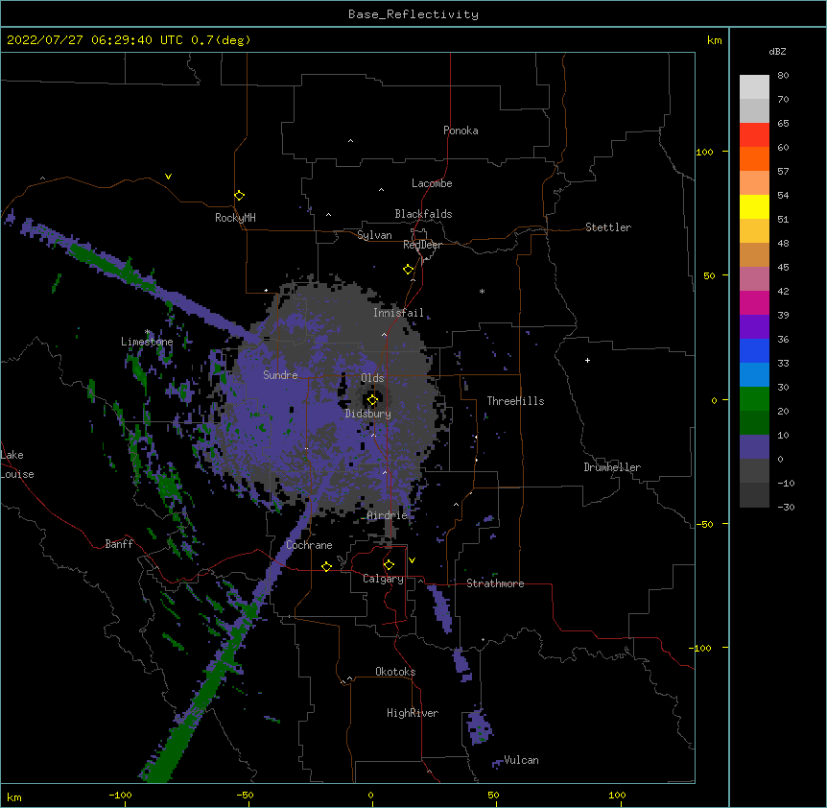Screen dimensions: 827x808
Task: Click the 100 tick on the right axis
Action: pos(704,152)
